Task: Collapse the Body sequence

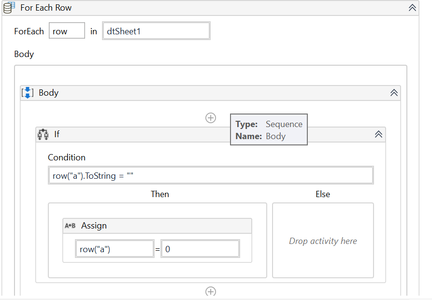Action: point(394,93)
